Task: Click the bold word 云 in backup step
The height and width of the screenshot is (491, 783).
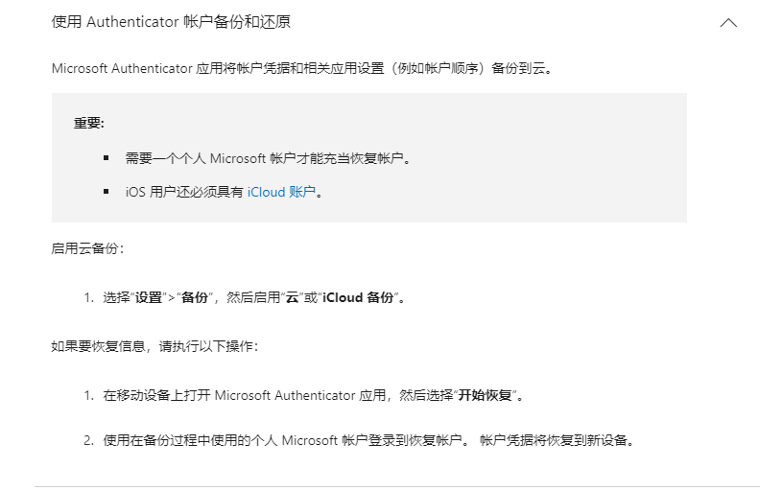Action: (292, 298)
